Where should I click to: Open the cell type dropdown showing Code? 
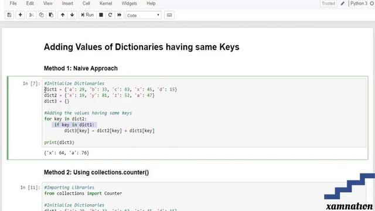144,15
